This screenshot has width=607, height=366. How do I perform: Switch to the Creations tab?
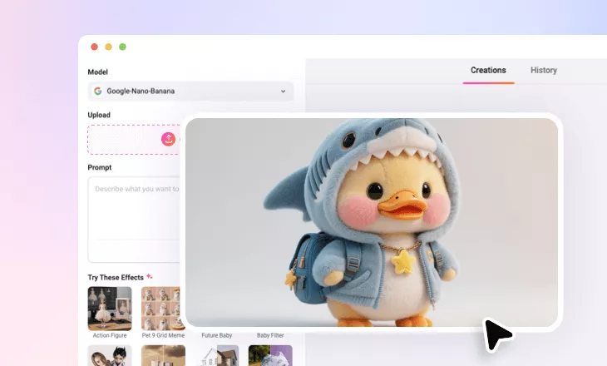click(488, 71)
